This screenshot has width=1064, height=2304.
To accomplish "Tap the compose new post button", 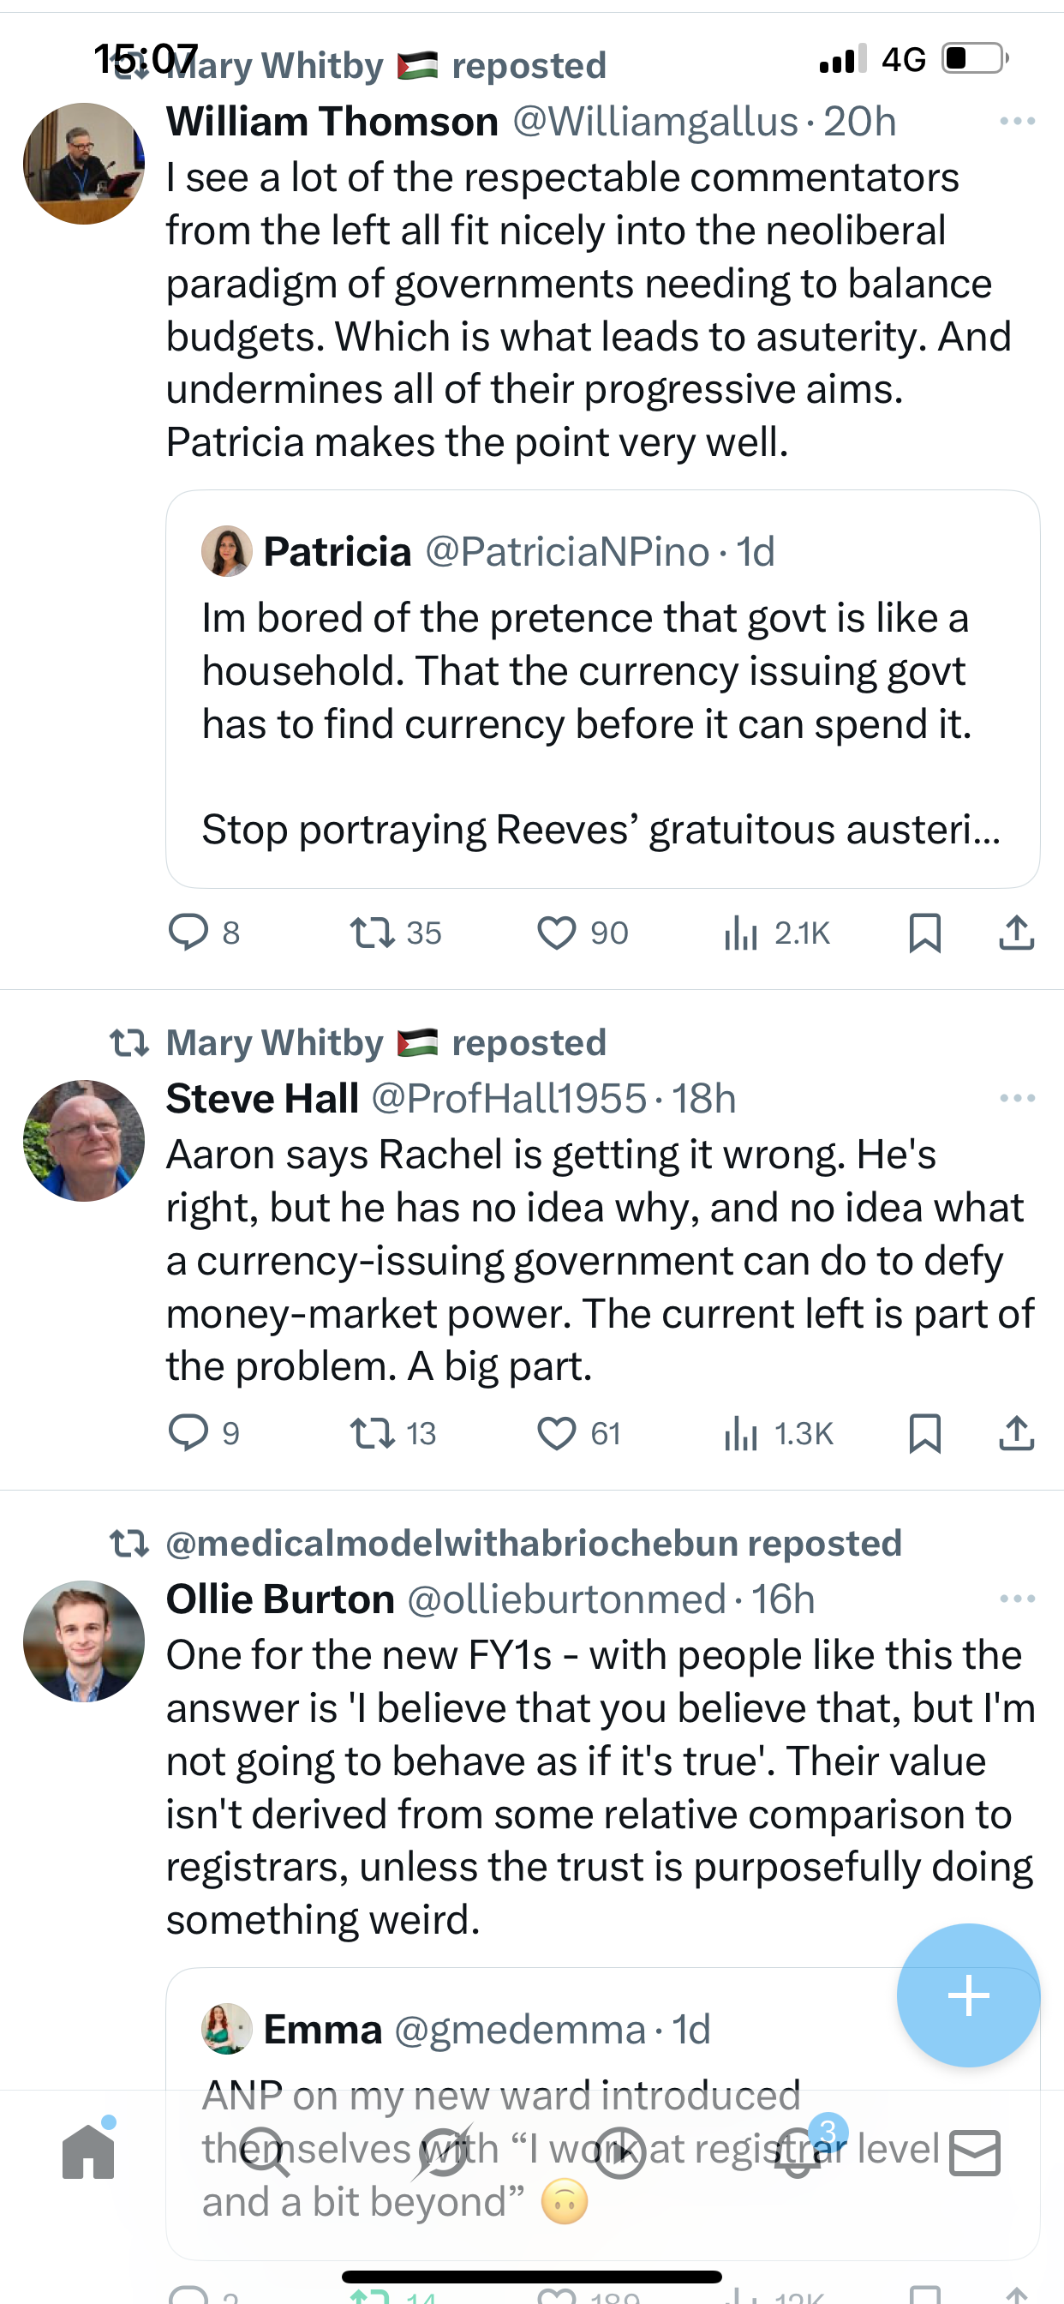I will (968, 1995).
